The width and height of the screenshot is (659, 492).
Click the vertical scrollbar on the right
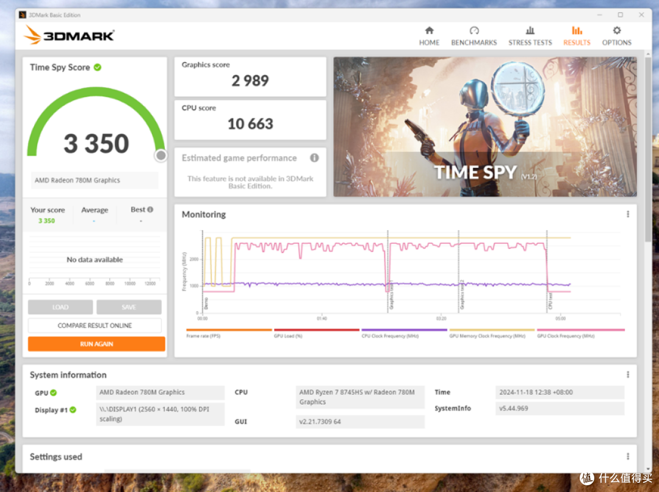point(648,150)
